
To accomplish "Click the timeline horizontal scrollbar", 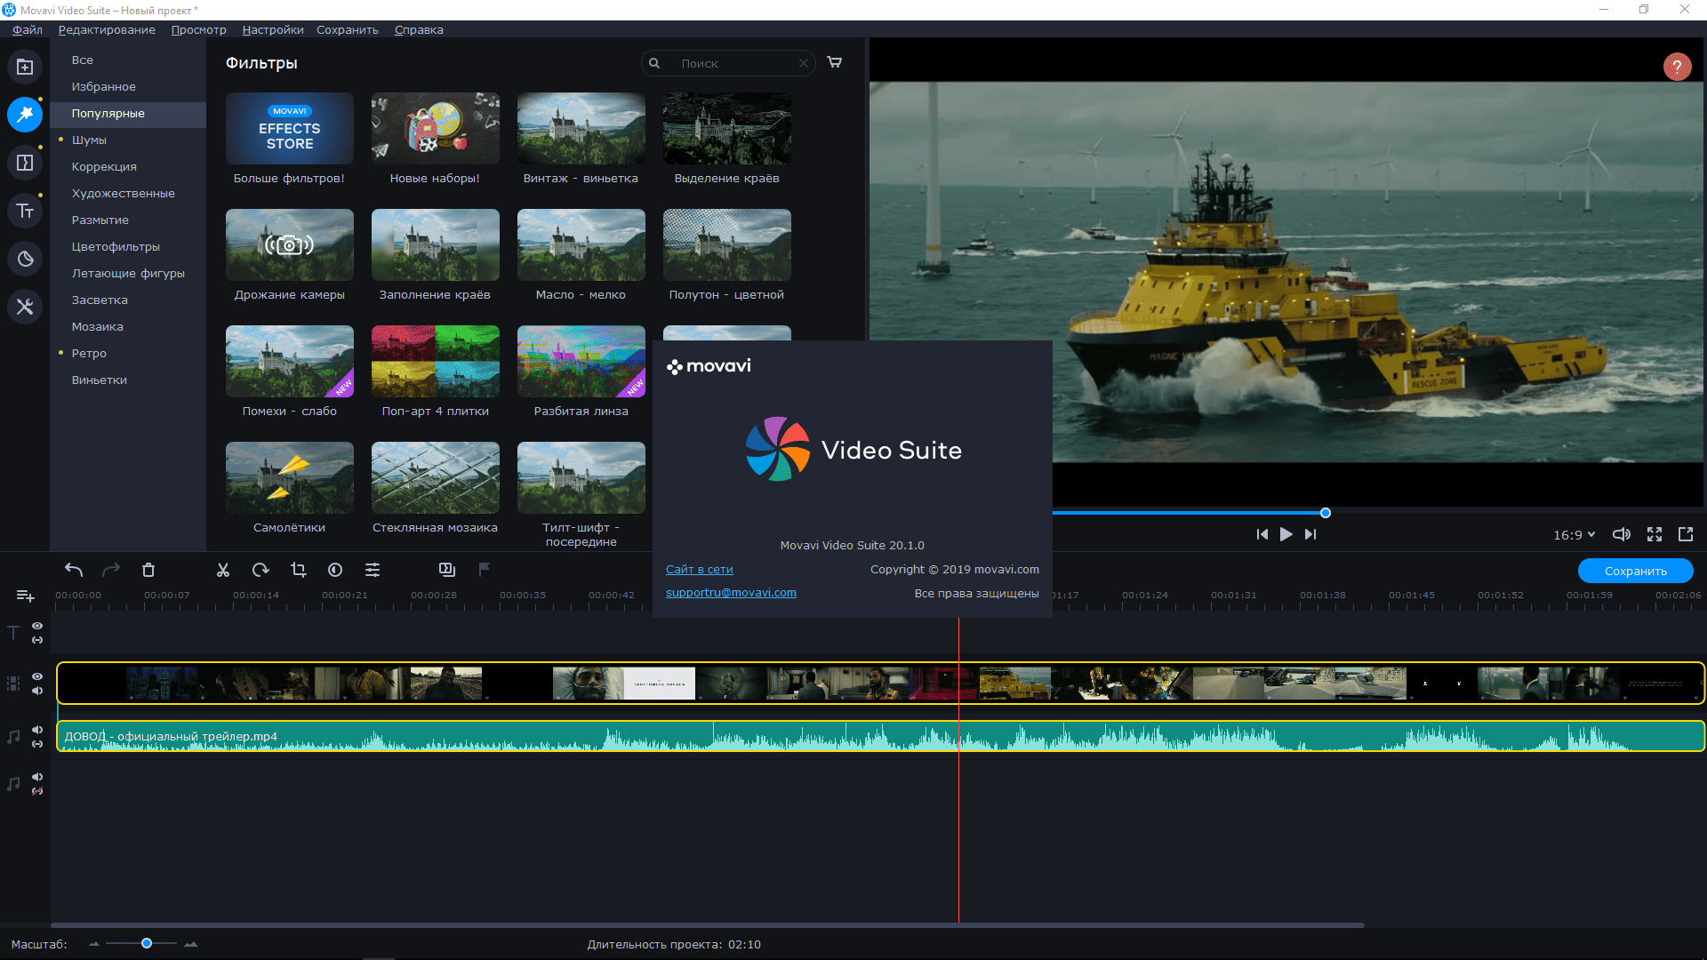I will tap(708, 925).
